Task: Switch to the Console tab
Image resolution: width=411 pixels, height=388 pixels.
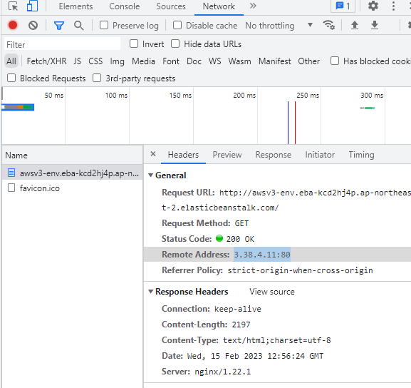Action: [x=125, y=6]
